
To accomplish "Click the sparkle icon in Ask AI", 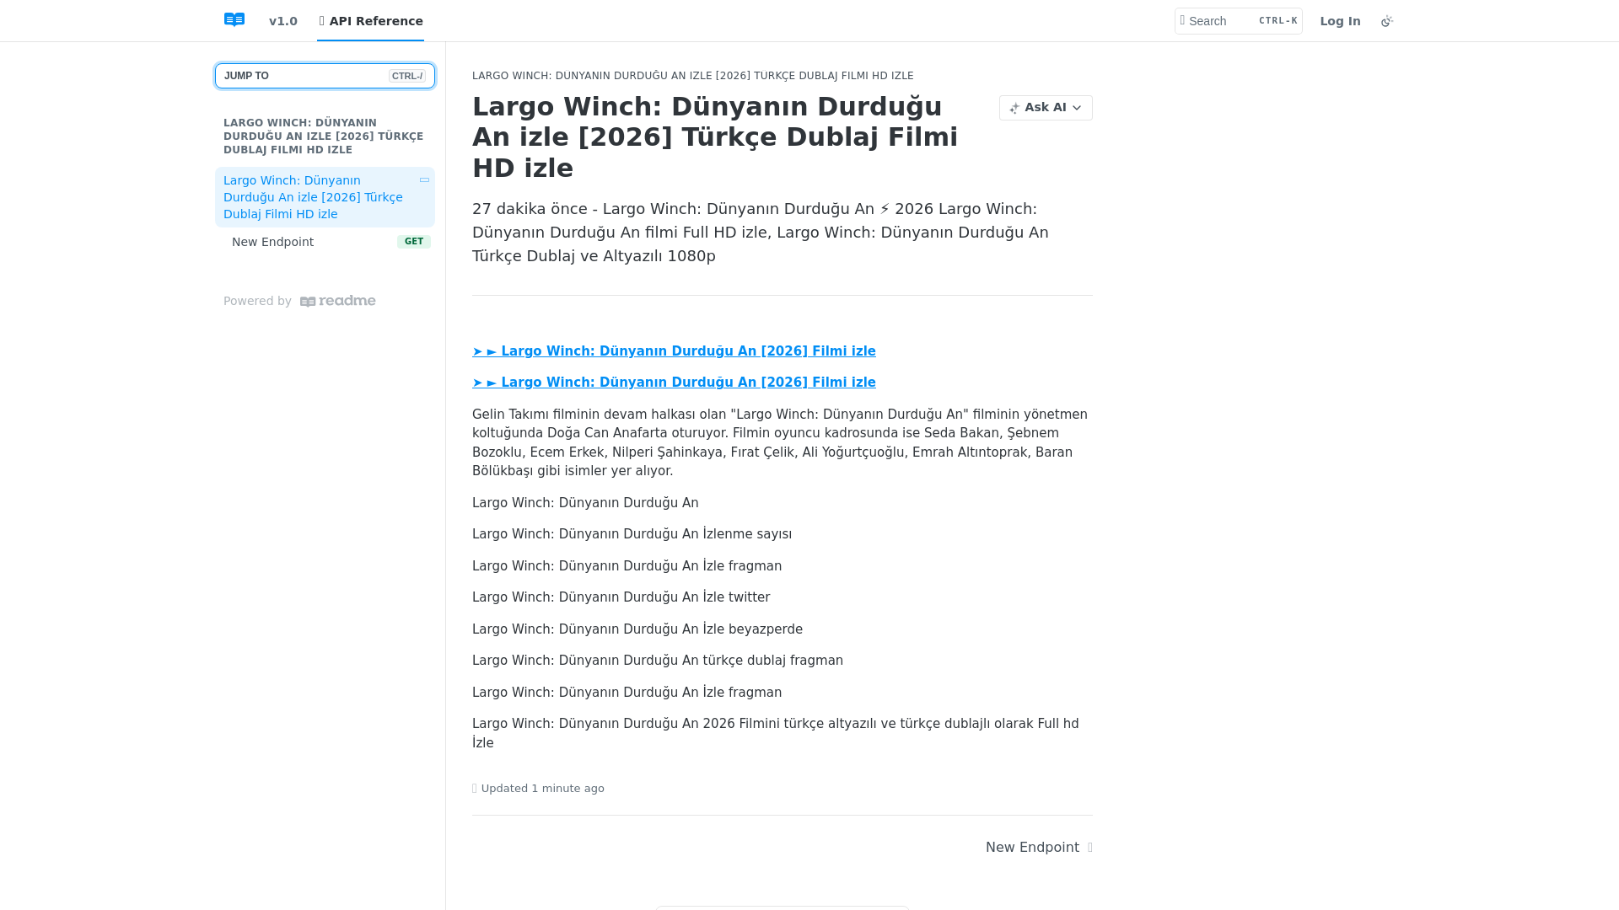I will coord(1014,108).
